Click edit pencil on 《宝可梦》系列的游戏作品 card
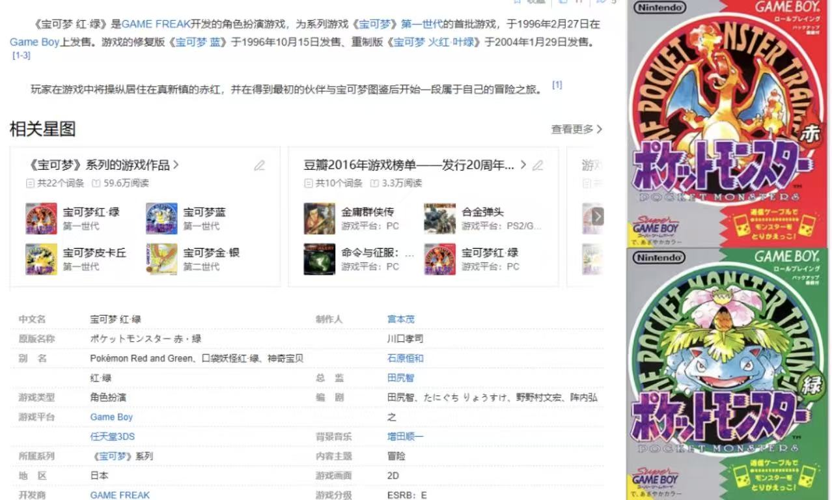Screen dimensions: 832x500 point(260,165)
